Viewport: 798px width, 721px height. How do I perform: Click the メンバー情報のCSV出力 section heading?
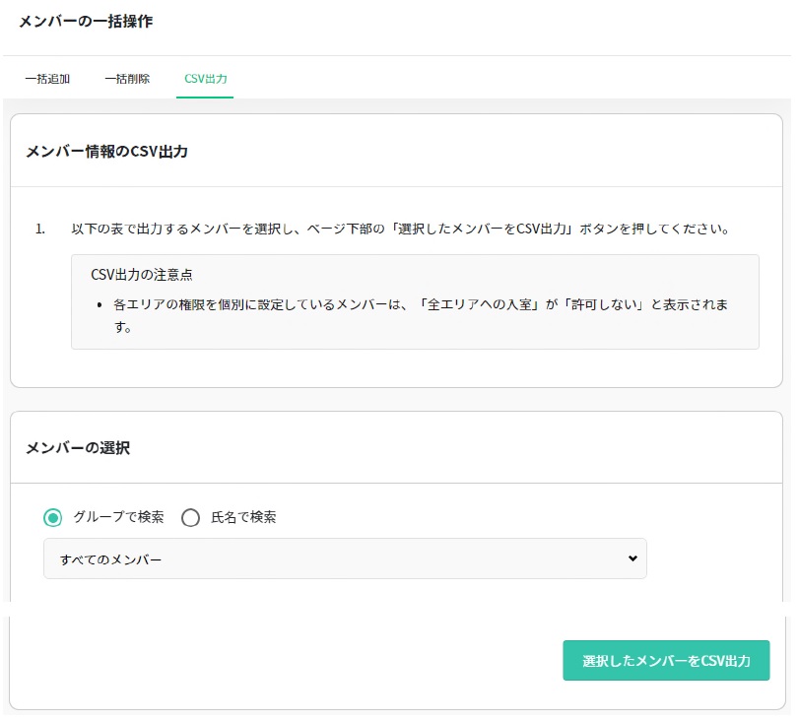pyautogui.click(x=106, y=152)
